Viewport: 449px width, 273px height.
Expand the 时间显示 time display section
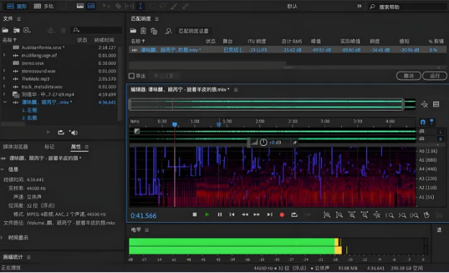point(2,238)
